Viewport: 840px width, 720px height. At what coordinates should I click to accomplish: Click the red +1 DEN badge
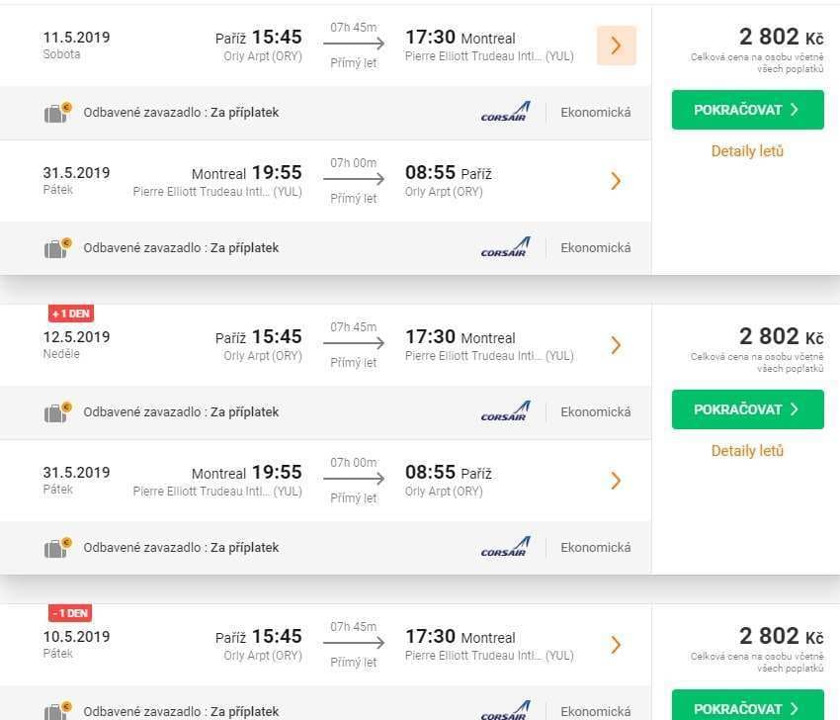(71, 314)
